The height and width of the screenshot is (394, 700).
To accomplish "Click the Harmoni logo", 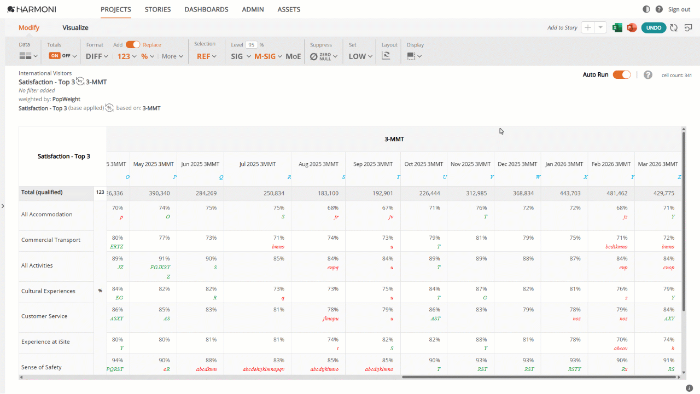I will pyautogui.click(x=31, y=9).
